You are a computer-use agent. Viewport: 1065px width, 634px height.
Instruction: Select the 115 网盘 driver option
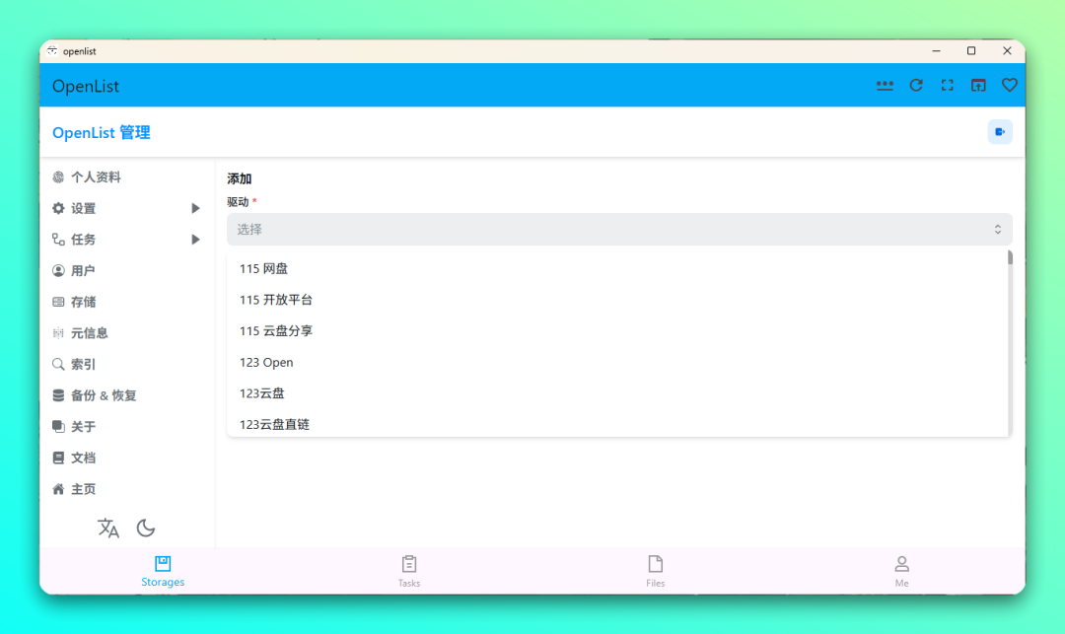click(264, 268)
